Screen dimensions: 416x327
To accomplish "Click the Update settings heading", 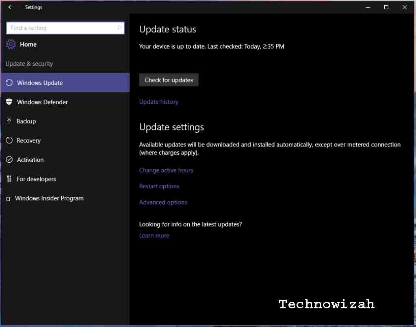I will pyautogui.click(x=172, y=127).
